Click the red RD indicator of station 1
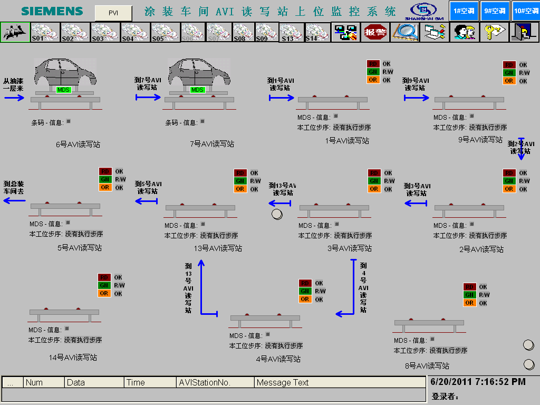 click(x=373, y=64)
